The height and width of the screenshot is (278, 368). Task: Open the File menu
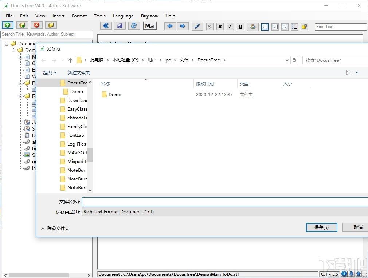(9, 16)
